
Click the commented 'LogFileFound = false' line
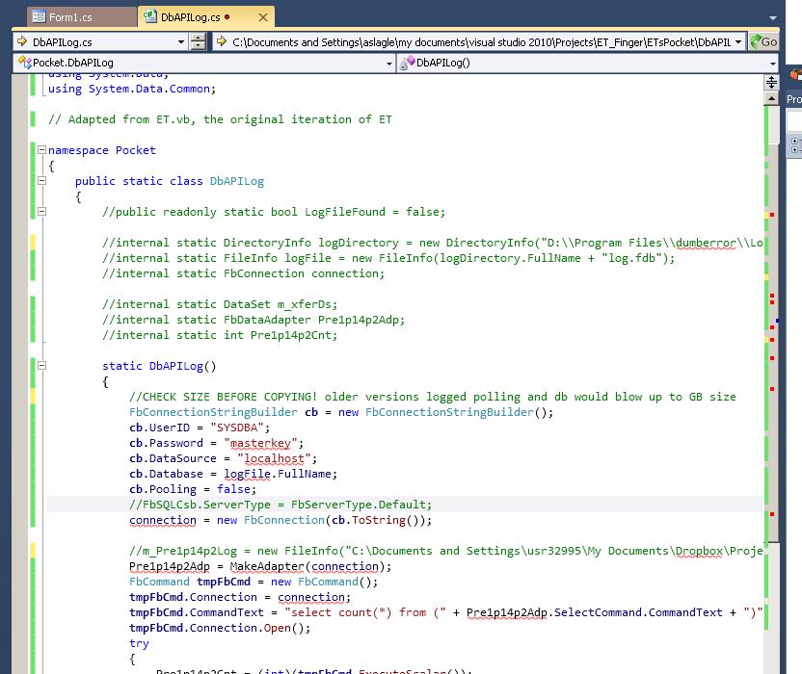point(274,212)
